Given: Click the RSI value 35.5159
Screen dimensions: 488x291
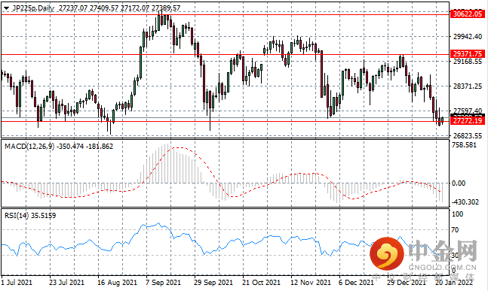Looking at the screenshot, I should coord(44,216).
